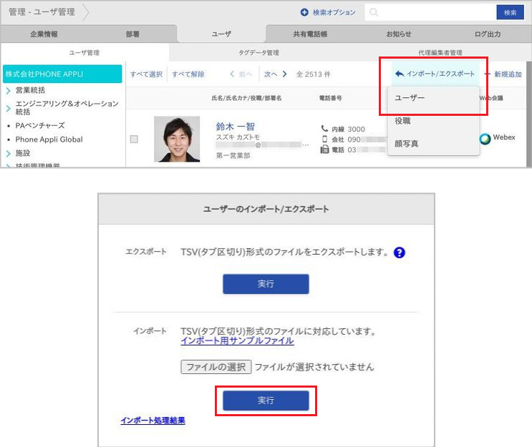532x447 pixels.
Task: Click the blue help question mark icon
Action: [400, 252]
